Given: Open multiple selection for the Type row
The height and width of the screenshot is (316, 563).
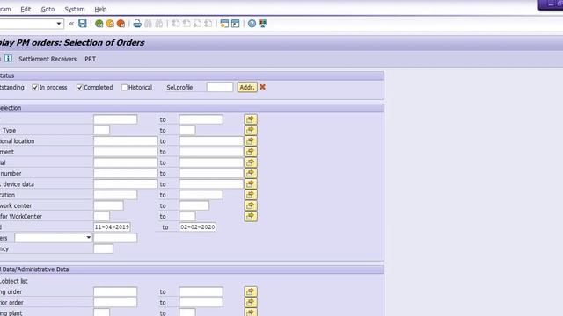Looking at the screenshot, I should (251, 130).
